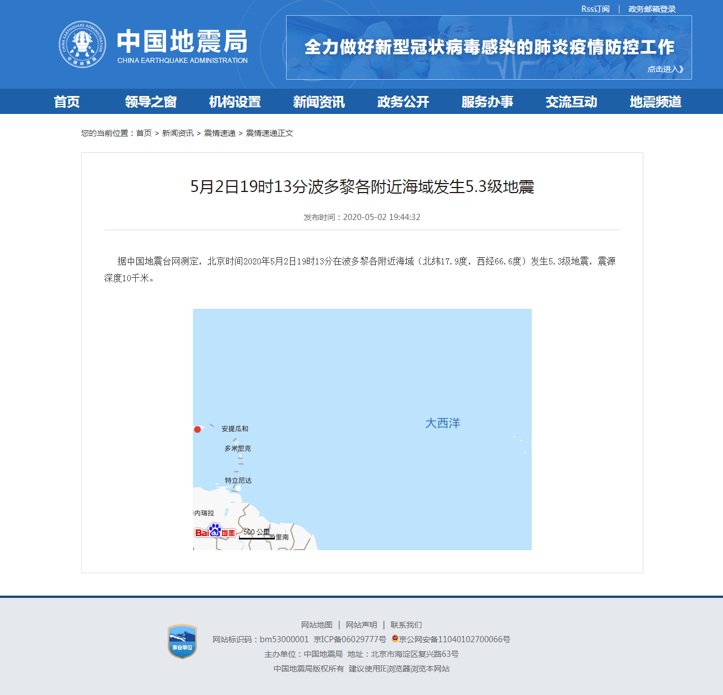Click the China Earthquake Administration emblem logo
The width and height of the screenshot is (723, 695).
82,45
